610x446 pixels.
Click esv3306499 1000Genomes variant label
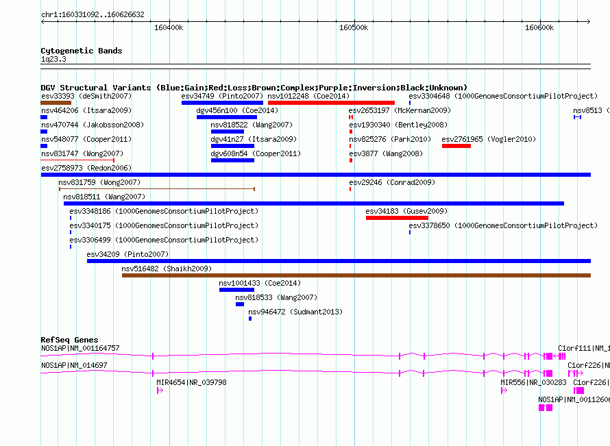point(164,240)
